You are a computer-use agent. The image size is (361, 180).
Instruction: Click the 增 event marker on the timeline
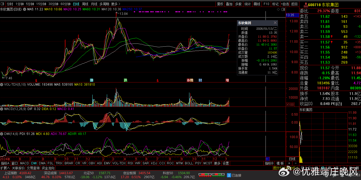pos(227,80)
